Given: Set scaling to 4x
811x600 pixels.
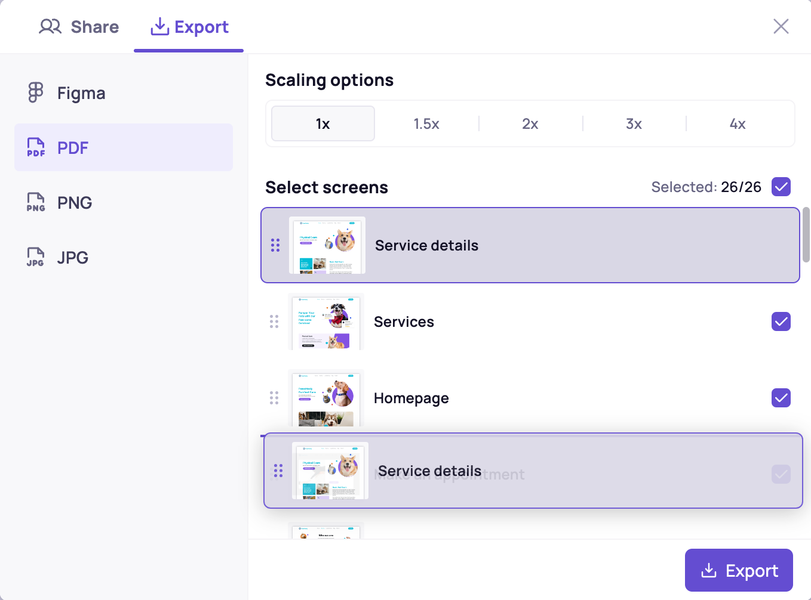Looking at the screenshot, I should [x=738, y=123].
